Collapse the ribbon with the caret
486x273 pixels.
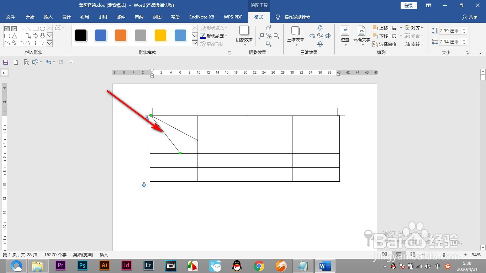point(481,53)
